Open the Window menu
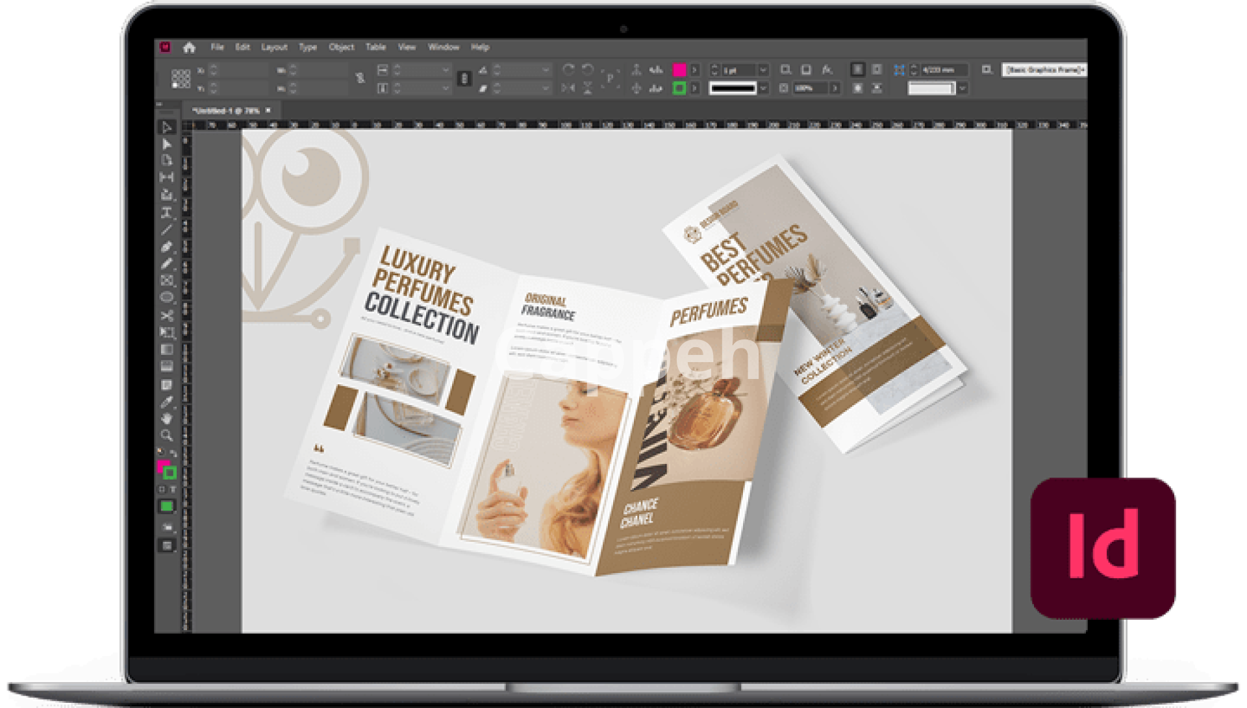The height and width of the screenshot is (708, 1247). [443, 47]
